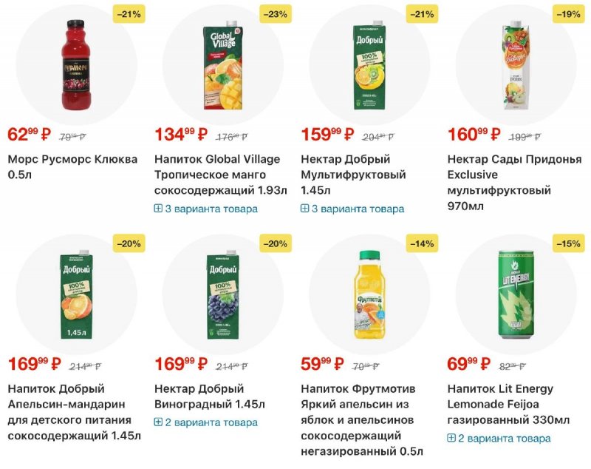Expand 3 variants under Global Village drink
The width and height of the screenshot is (591, 469).
pyautogui.click(x=206, y=209)
